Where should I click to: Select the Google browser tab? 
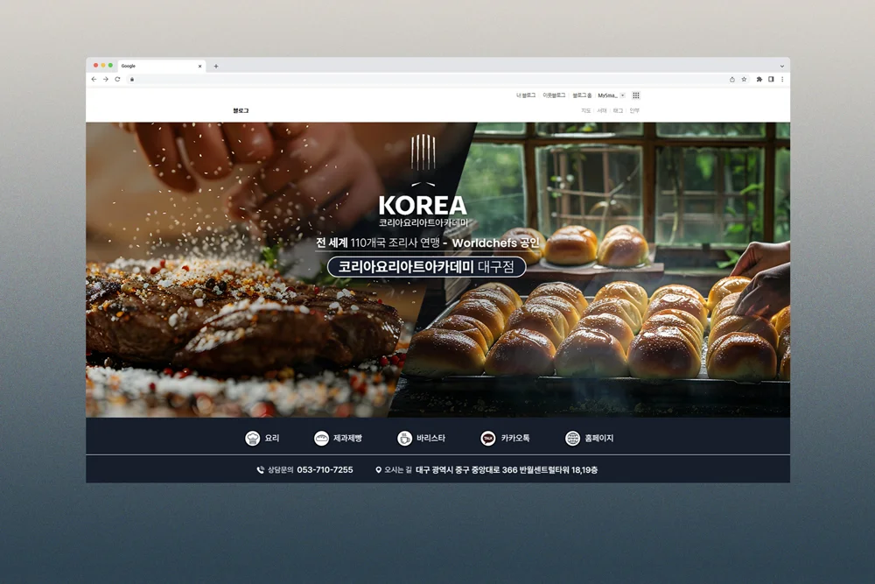pos(161,66)
